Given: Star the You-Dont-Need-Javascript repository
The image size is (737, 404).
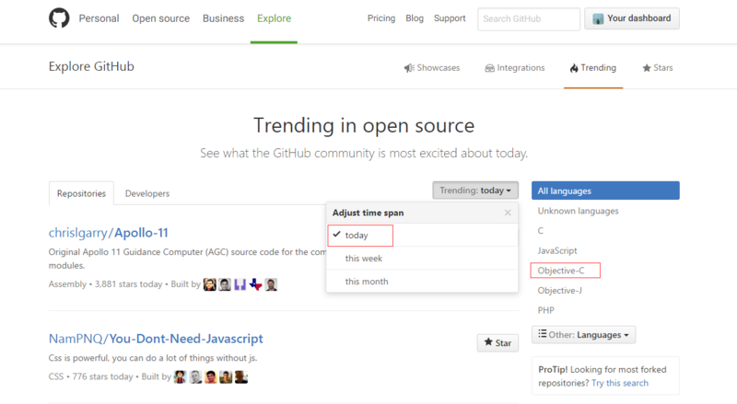Looking at the screenshot, I should point(497,343).
